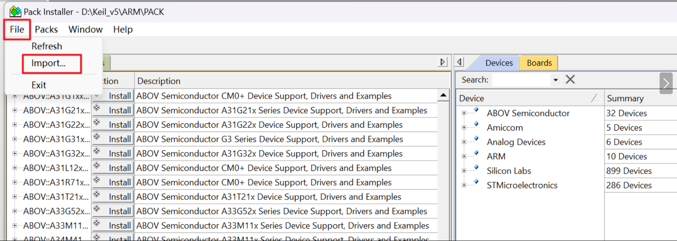Install the ABOV::A33G52x pack
677x241 pixels.
click(x=113, y=211)
